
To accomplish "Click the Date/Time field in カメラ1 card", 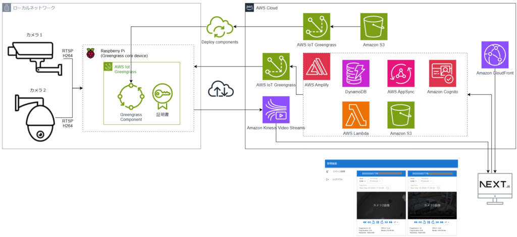I will [x=425, y=188].
